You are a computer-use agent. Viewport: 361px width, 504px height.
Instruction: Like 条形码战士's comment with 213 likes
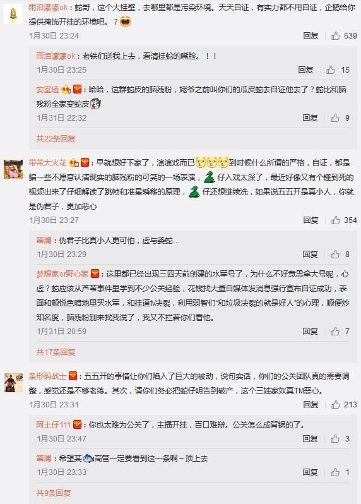[x=336, y=404]
